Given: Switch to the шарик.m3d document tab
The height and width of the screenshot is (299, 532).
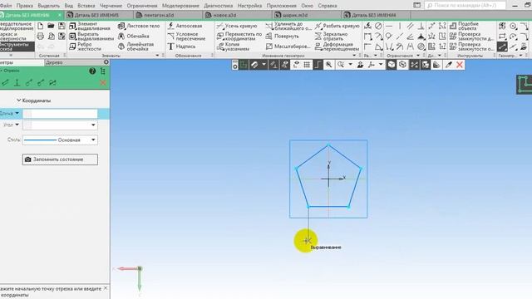Looking at the screenshot, I should pos(307,15).
